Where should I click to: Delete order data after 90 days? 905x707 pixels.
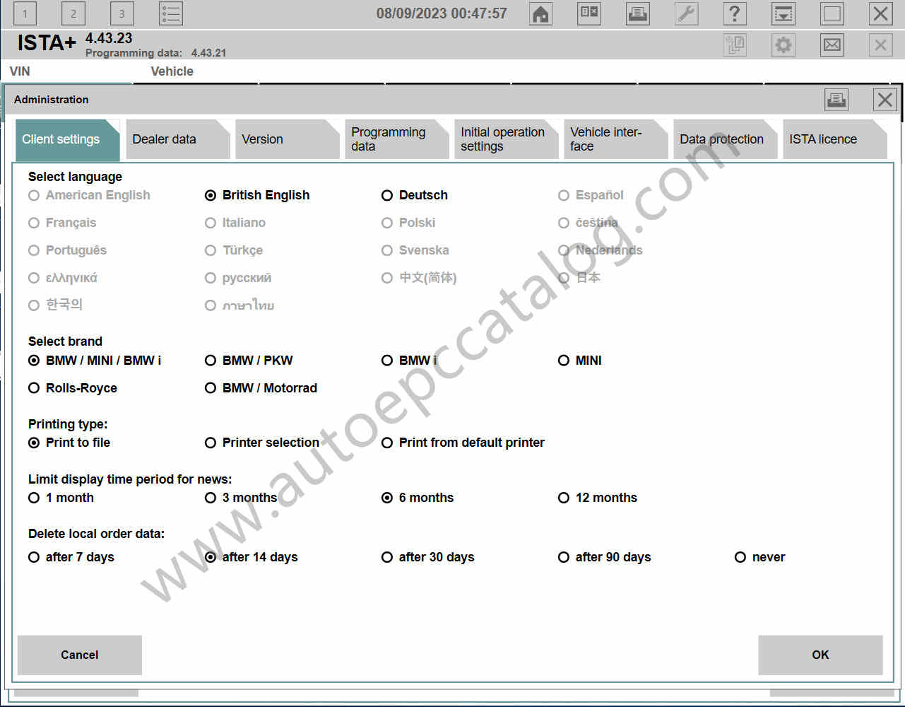pos(605,557)
